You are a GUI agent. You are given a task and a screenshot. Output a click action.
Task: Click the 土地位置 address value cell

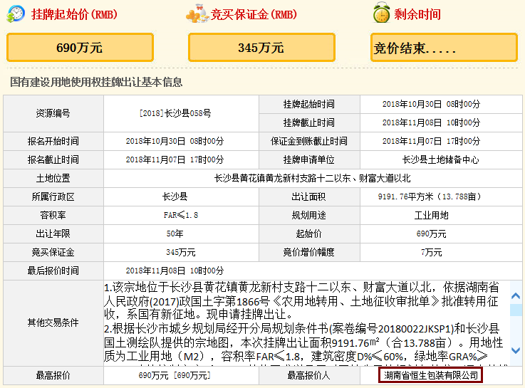[x=312, y=178]
